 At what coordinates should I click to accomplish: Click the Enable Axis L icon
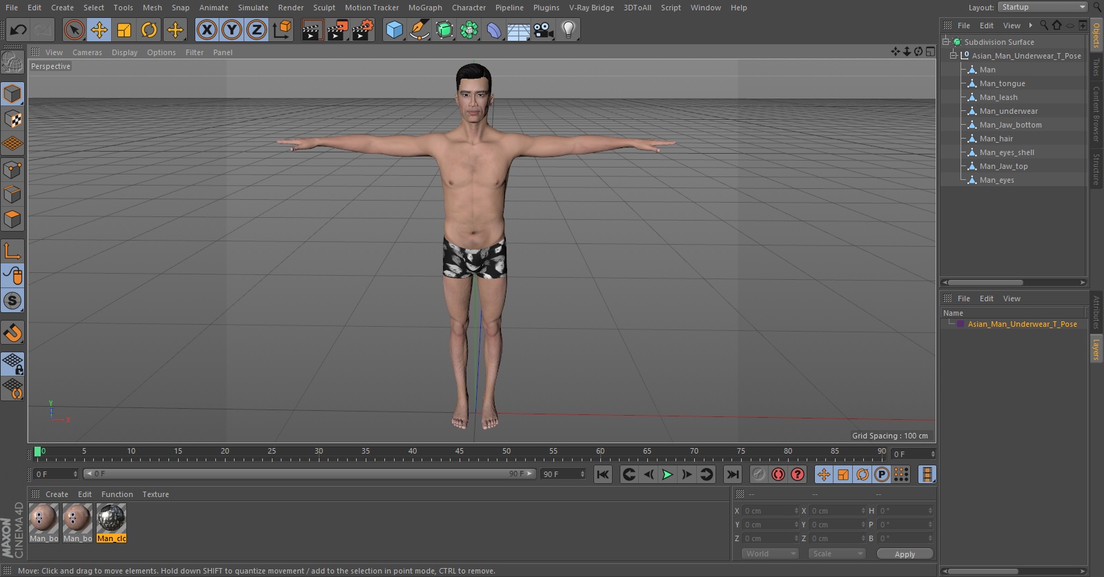pos(12,251)
